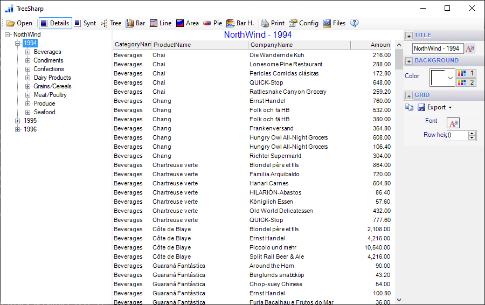Screen dimensions: 485x305
Task: Click the grid scrollbar down arrow
Action: point(399,300)
